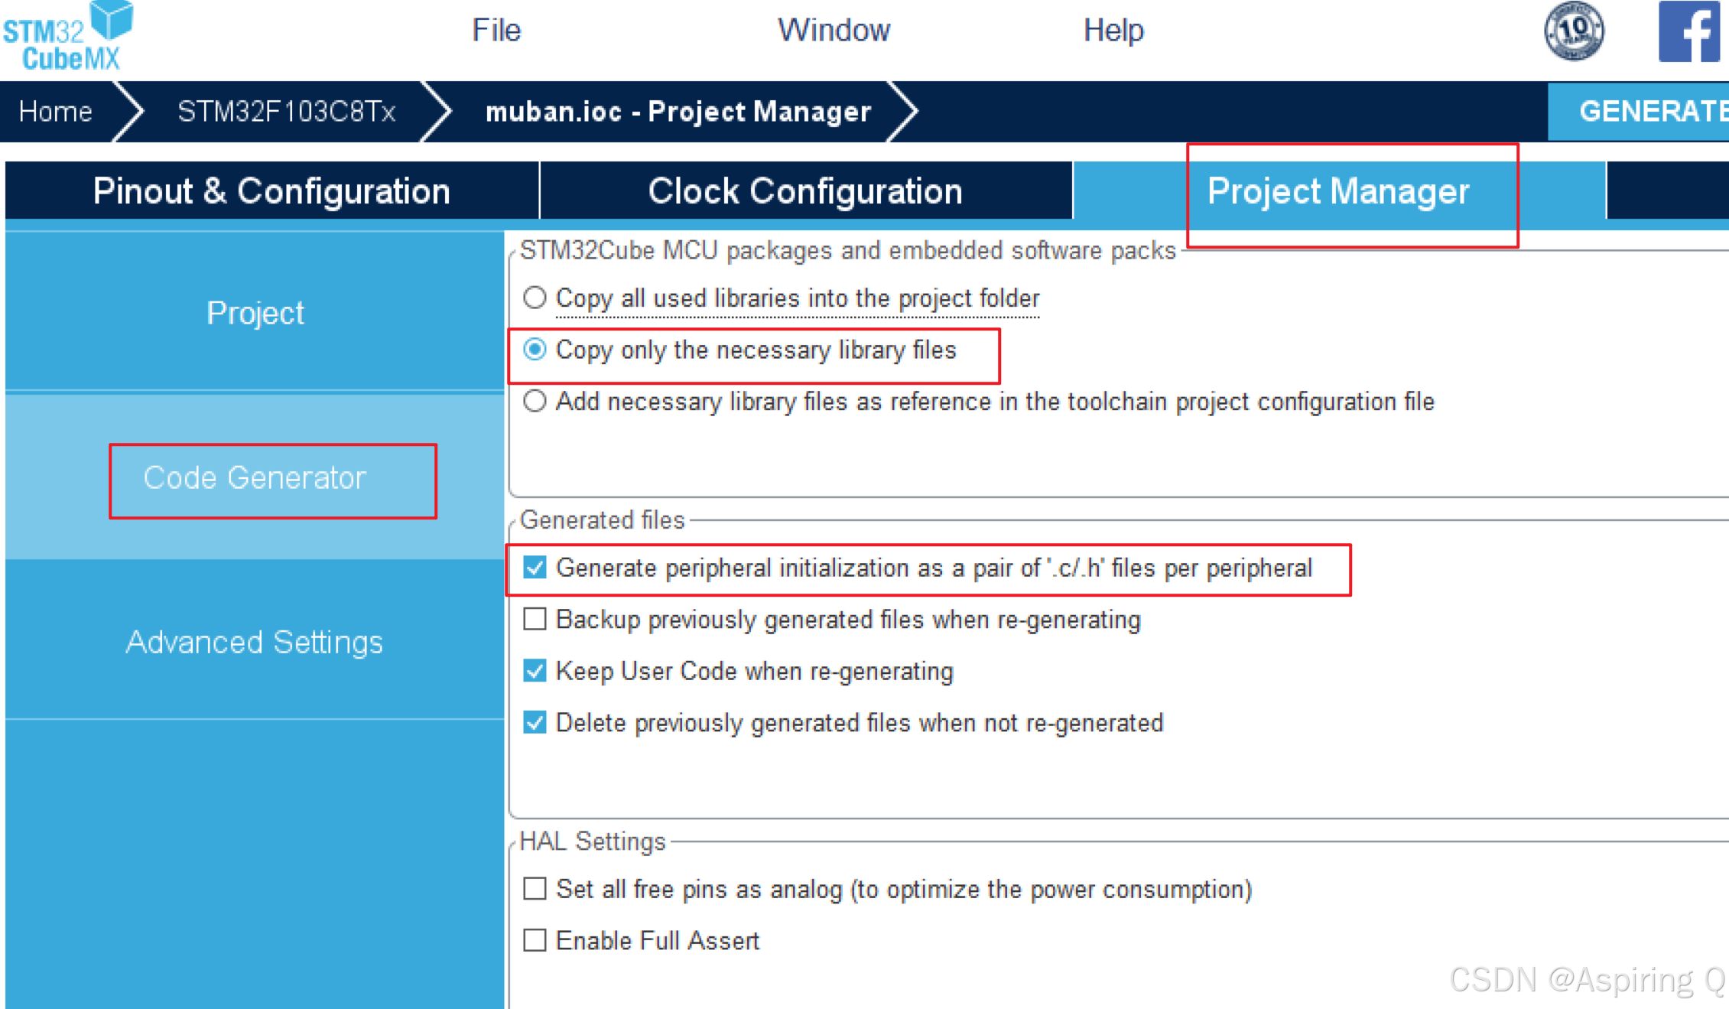Image resolution: width=1729 pixels, height=1009 pixels.
Task: Enable Set all free pins as analog
Action: [535, 889]
